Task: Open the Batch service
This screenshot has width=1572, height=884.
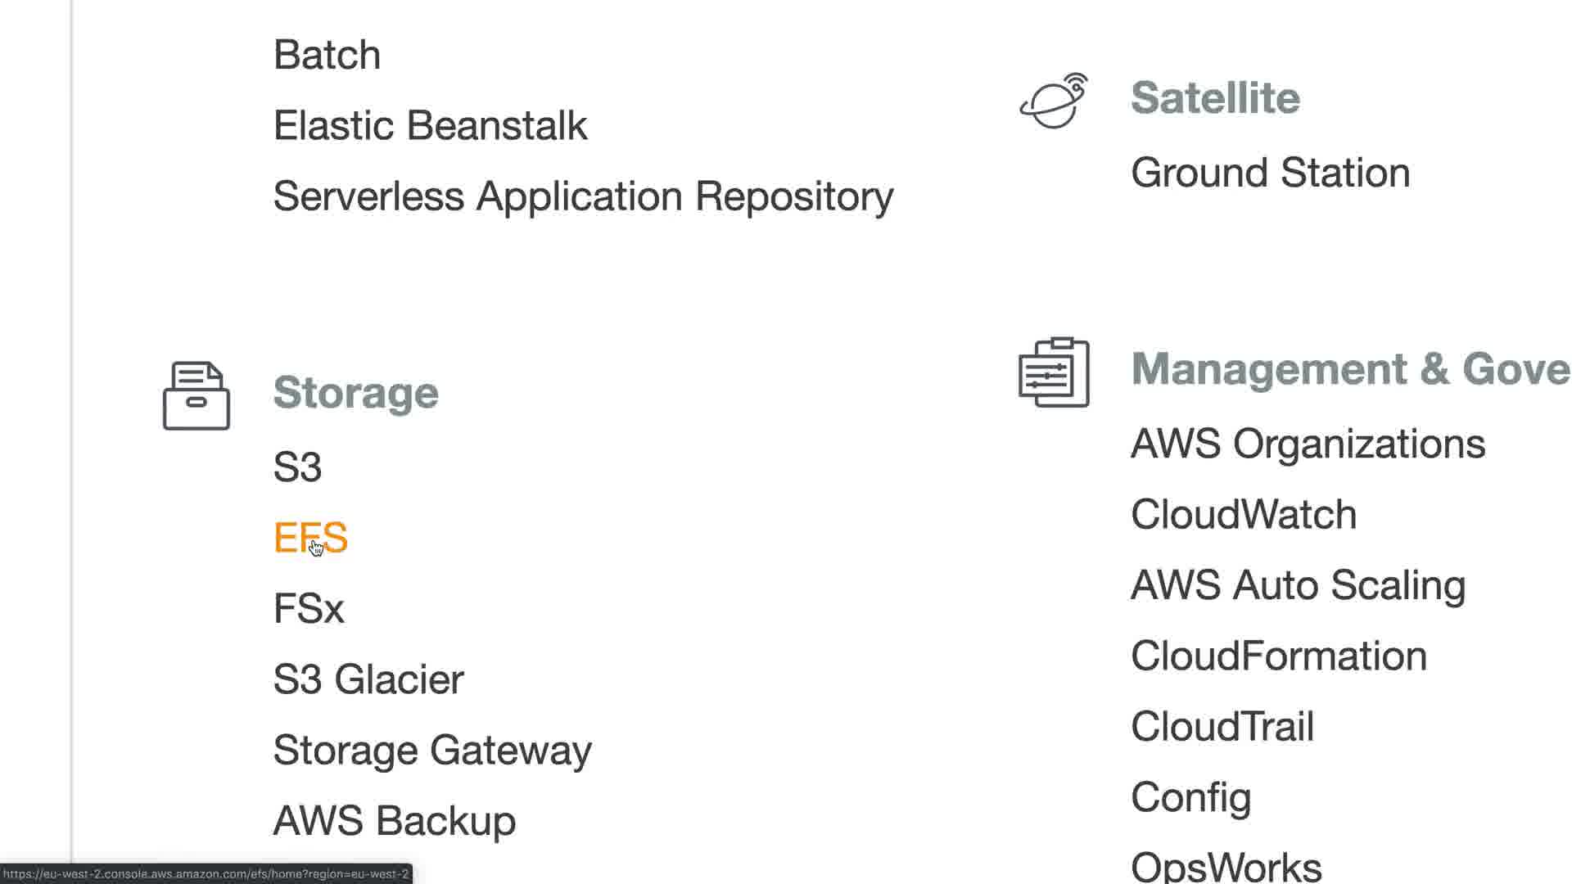Action: [327, 55]
